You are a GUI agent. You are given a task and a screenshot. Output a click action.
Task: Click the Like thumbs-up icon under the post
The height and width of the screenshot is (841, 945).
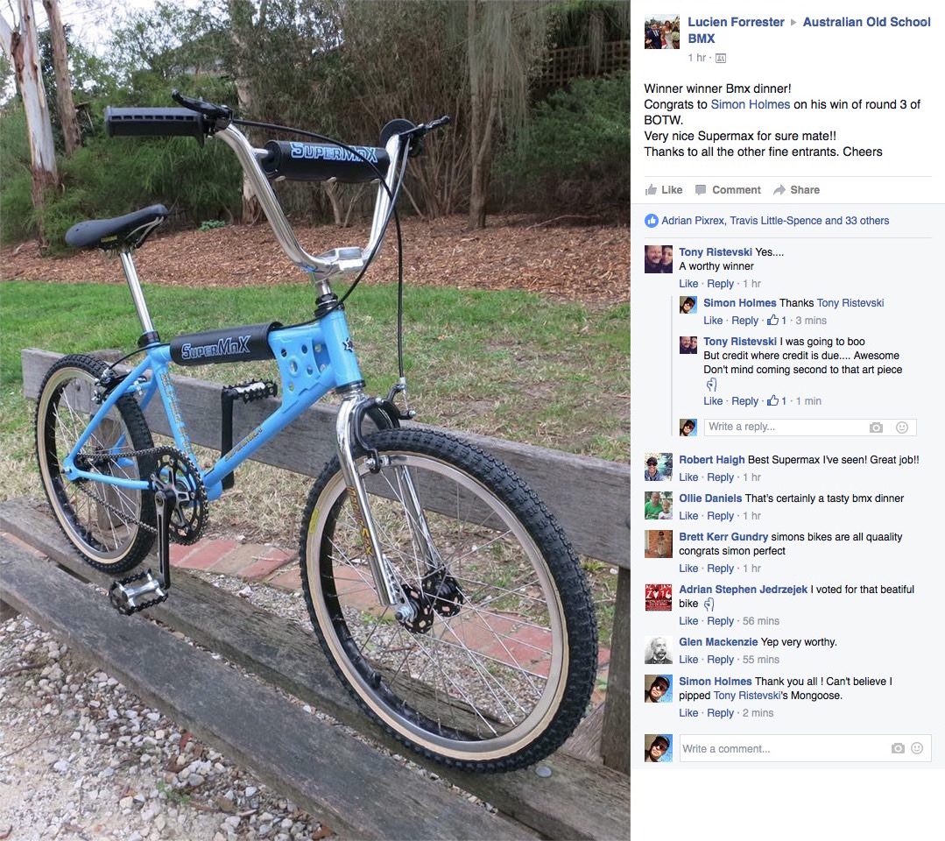[651, 190]
